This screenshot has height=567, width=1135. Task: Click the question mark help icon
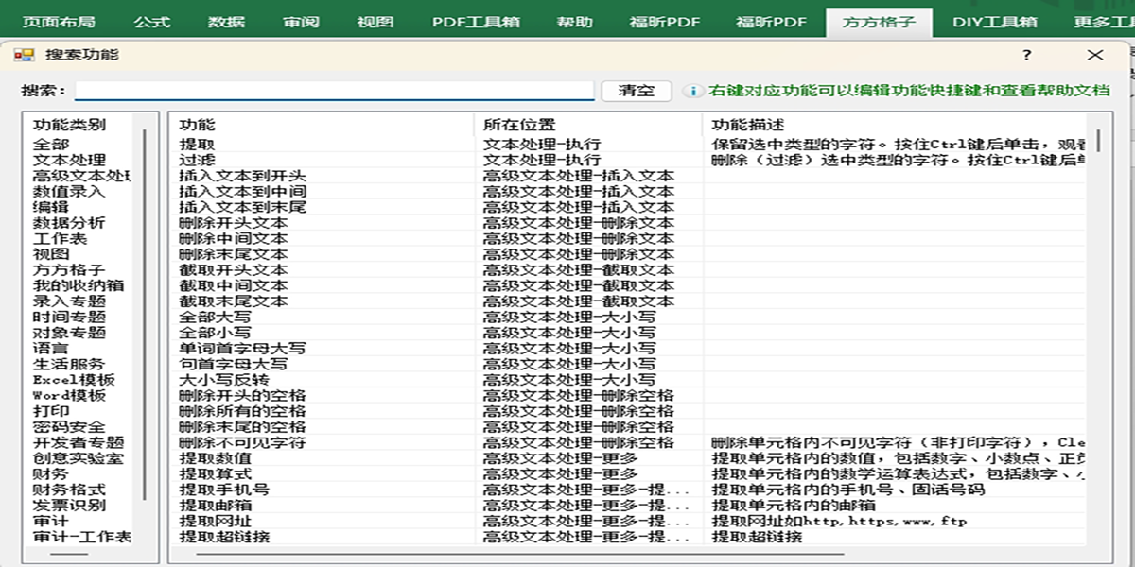(x=1027, y=55)
